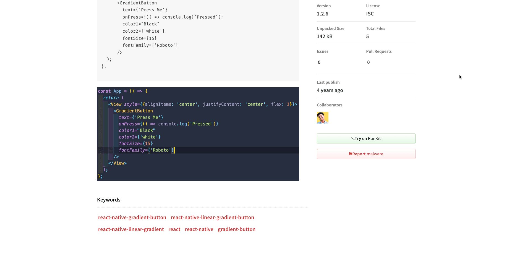This screenshot has width=517, height=267.
Task: Open the react-native-linear-gradient-button keyword
Action: coord(212,217)
